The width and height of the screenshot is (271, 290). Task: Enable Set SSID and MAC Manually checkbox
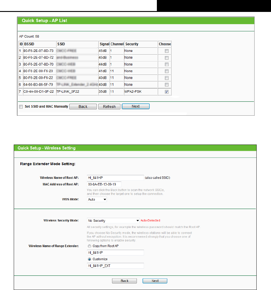point(21,106)
